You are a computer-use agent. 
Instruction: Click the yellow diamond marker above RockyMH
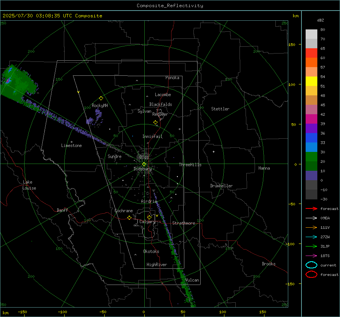[x=101, y=98]
